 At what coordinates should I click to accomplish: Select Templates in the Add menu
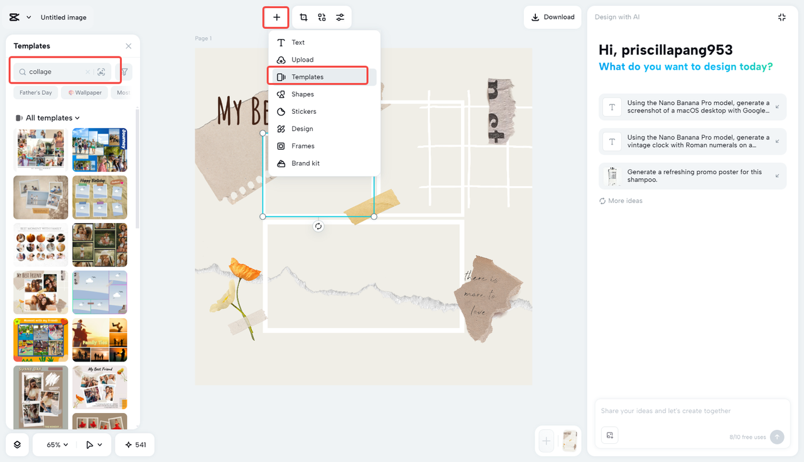click(x=324, y=77)
